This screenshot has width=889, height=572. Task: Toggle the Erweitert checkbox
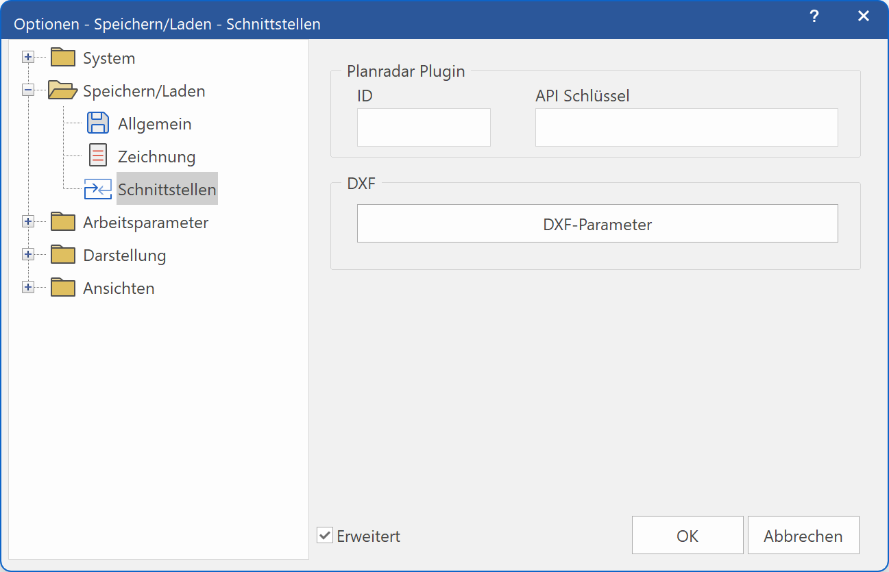point(324,535)
